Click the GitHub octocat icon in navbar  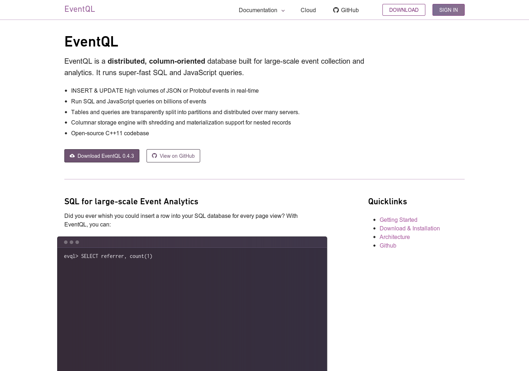pos(336,10)
